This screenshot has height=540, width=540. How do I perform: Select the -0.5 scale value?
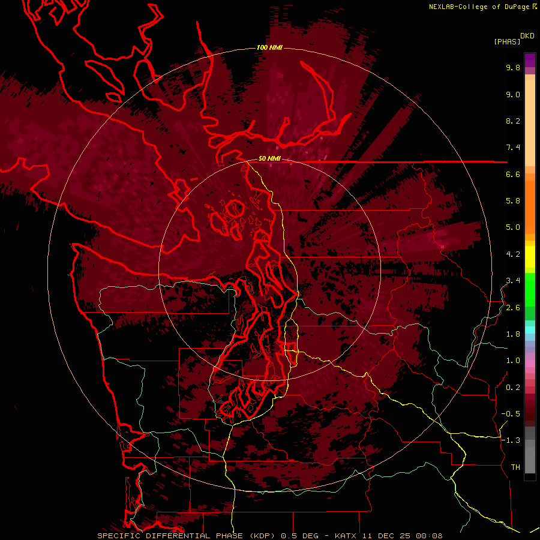point(511,414)
